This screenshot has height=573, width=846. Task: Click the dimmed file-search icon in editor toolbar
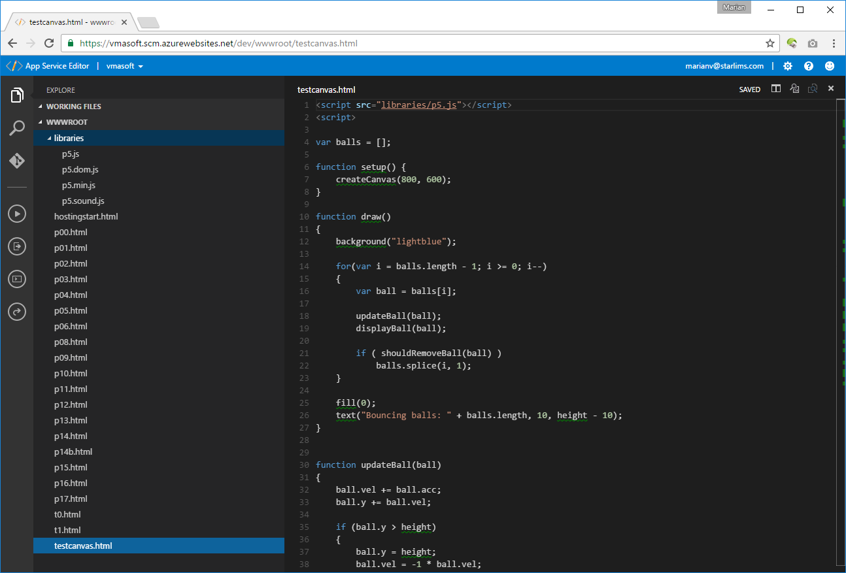click(813, 89)
